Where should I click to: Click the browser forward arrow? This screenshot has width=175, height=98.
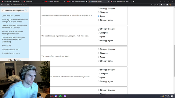coord(5,5)
